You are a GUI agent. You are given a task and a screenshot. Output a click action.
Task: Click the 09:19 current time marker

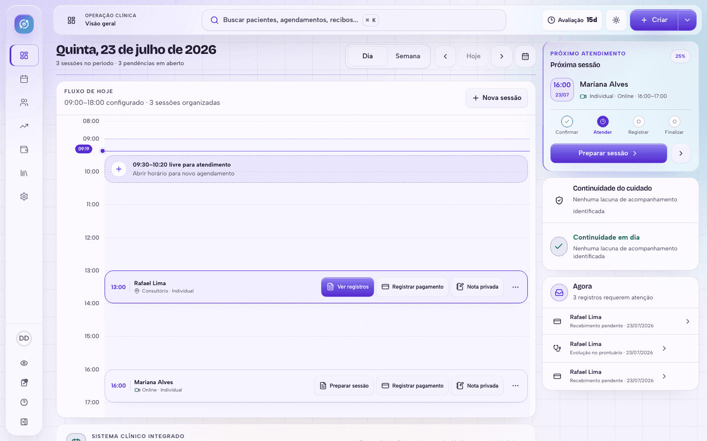[x=84, y=149]
